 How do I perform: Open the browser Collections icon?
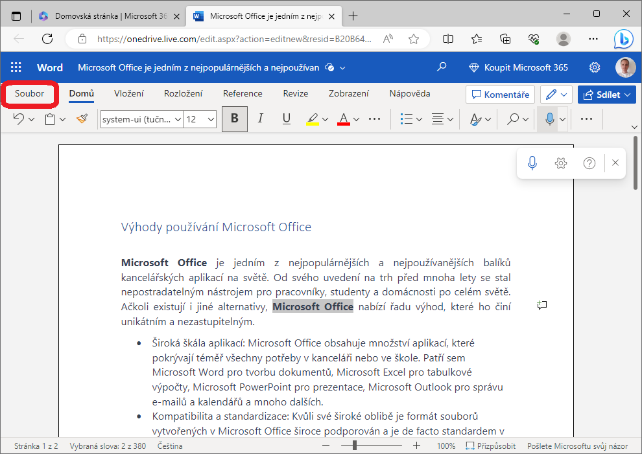[x=505, y=39]
